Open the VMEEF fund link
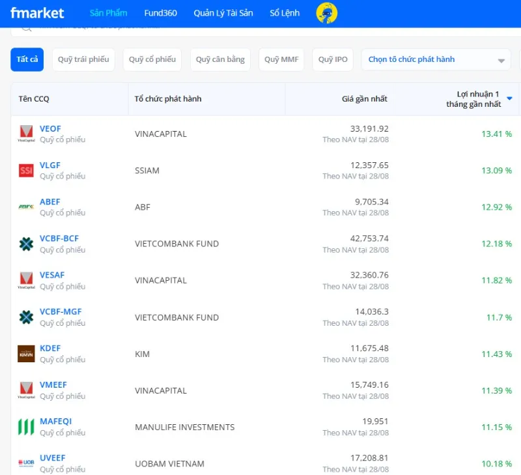The height and width of the screenshot is (475, 521). (x=53, y=384)
